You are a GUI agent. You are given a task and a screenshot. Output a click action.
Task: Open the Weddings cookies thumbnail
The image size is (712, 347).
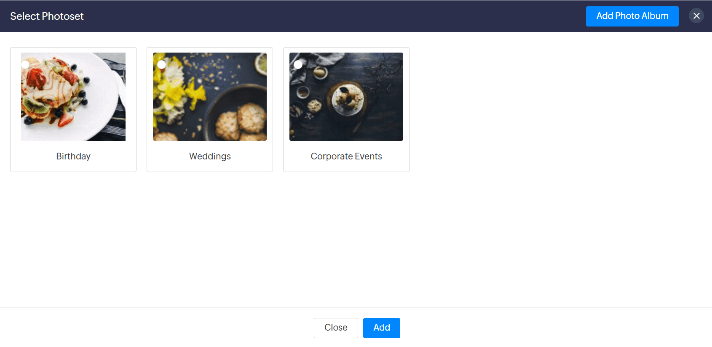pyautogui.click(x=210, y=97)
